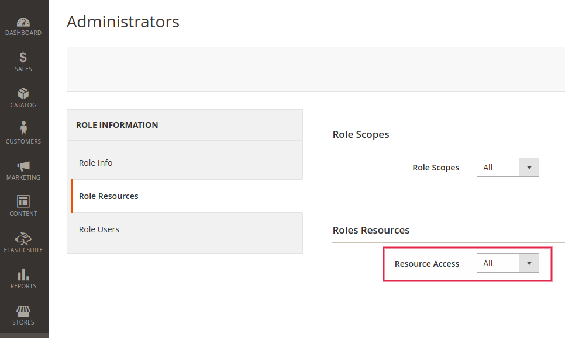
Task: Switch to the Role Info tab
Action: (x=95, y=162)
